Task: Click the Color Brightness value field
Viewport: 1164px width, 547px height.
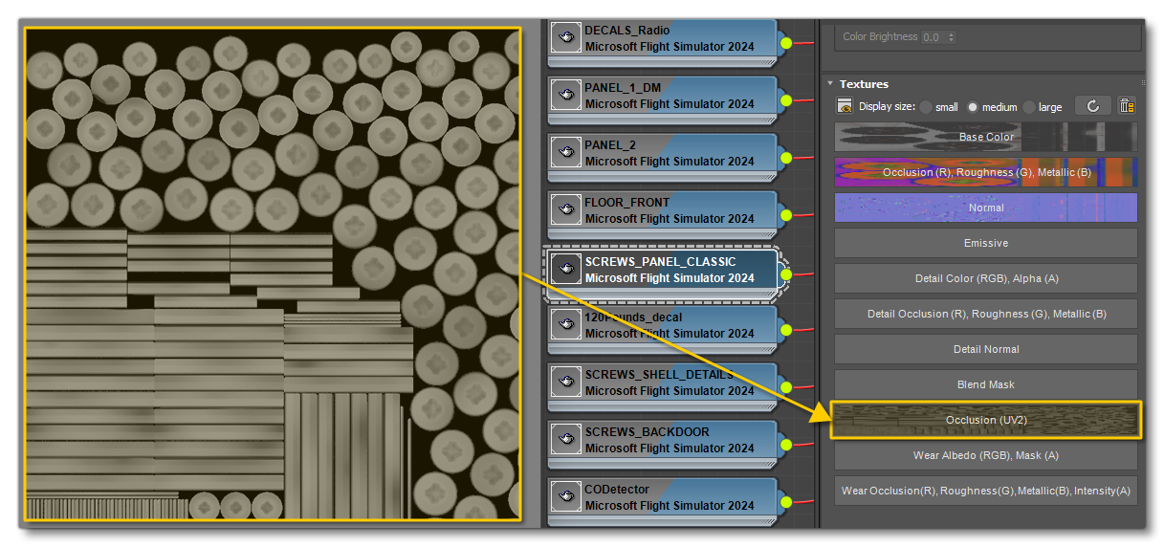Action: pyautogui.click(x=933, y=37)
